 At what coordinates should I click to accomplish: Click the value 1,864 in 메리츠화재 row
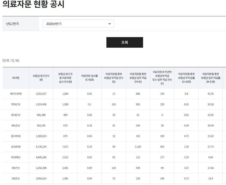tap(65, 94)
